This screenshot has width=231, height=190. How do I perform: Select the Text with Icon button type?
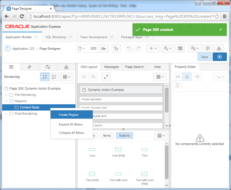point(118,176)
